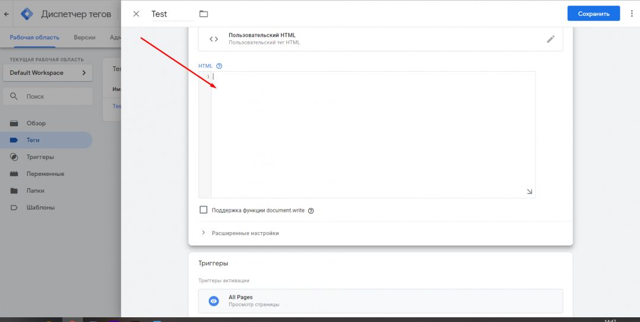Click the editor resize handle arrow icon
The image size is (640, 322).
(x=529, y=192)
